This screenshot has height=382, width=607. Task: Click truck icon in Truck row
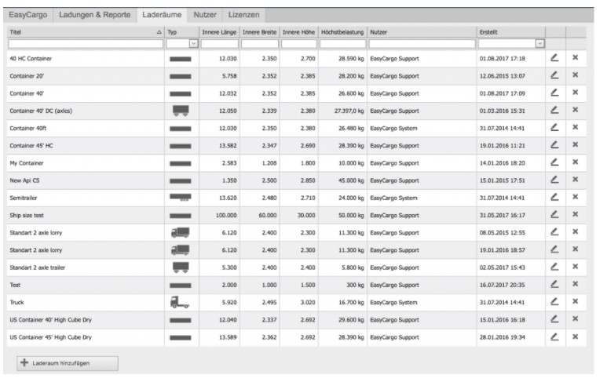pyautogui.click(x=180, y=302)
